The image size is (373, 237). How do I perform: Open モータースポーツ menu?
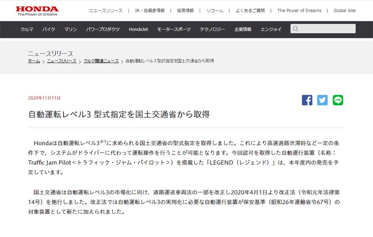pos(174,29)
